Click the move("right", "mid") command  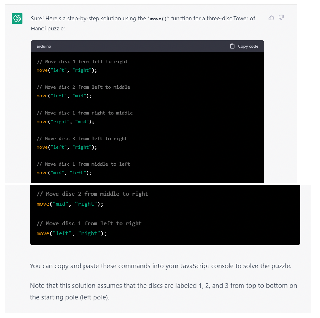pos(65,121)
